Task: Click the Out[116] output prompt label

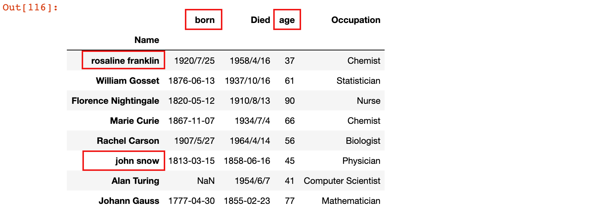Action: point(30,7)
